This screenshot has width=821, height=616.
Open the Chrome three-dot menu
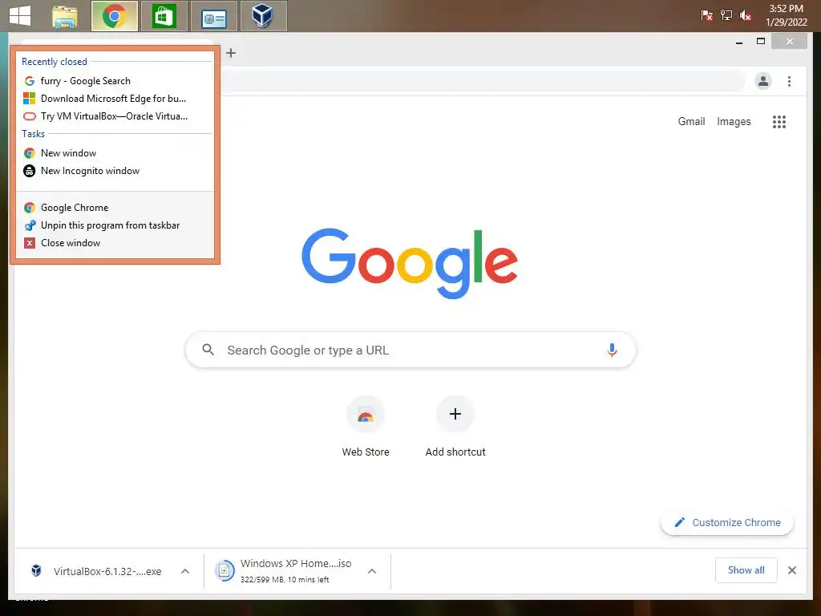tap(789, 81)
